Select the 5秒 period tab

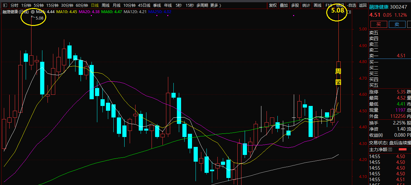179,5
